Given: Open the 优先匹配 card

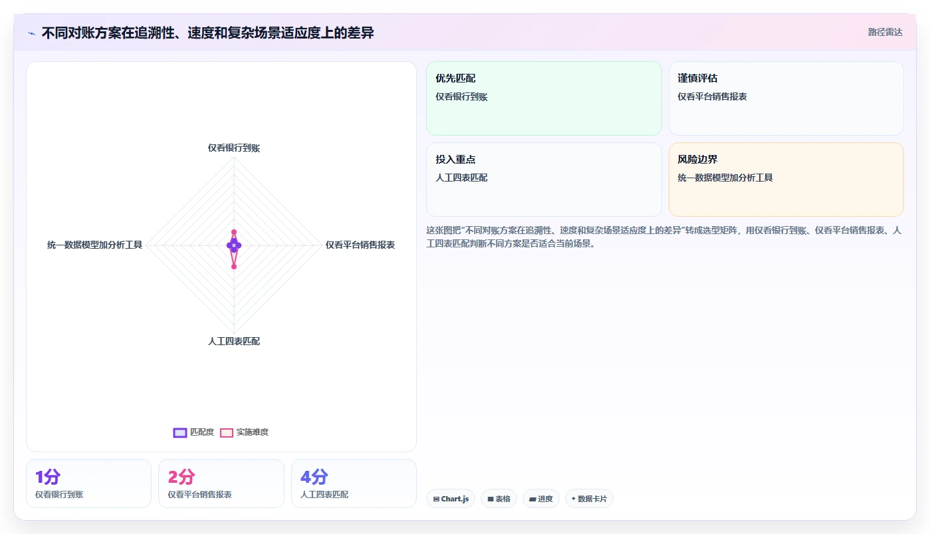Looking at the screenshot, I should coord(544,98).
